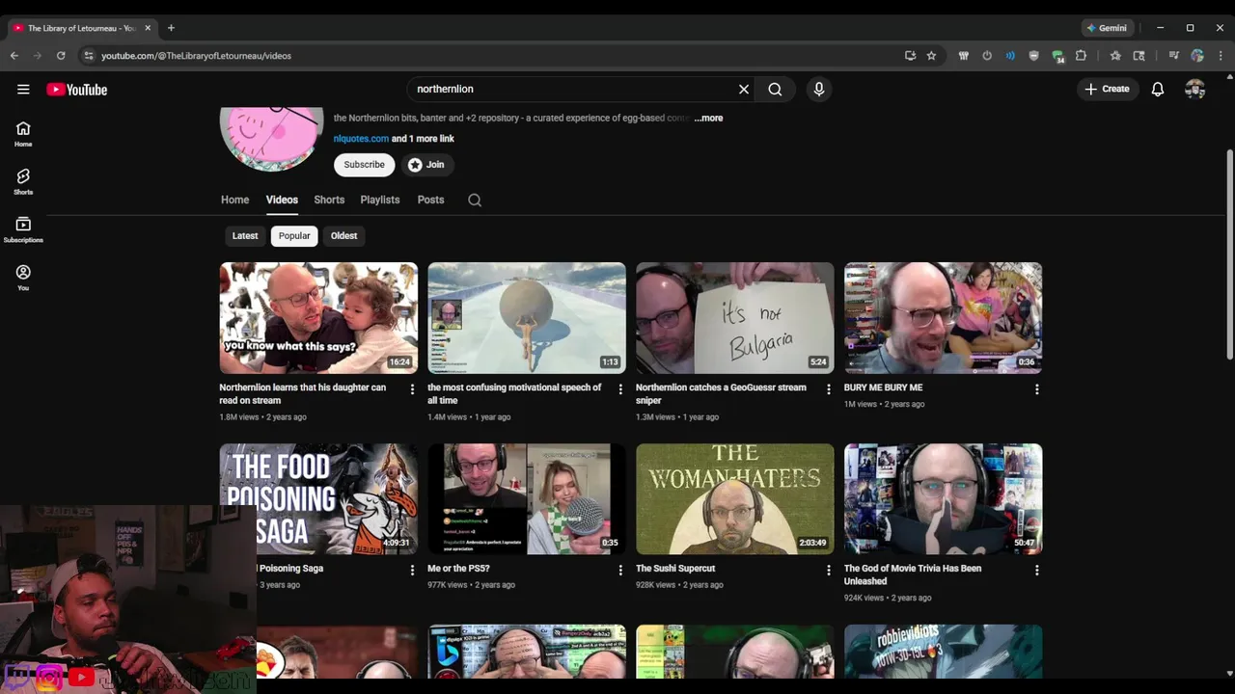1235x694 pixels.
Task: Open the Chrome media controls icon
Action: click(x=1173, y=56)
